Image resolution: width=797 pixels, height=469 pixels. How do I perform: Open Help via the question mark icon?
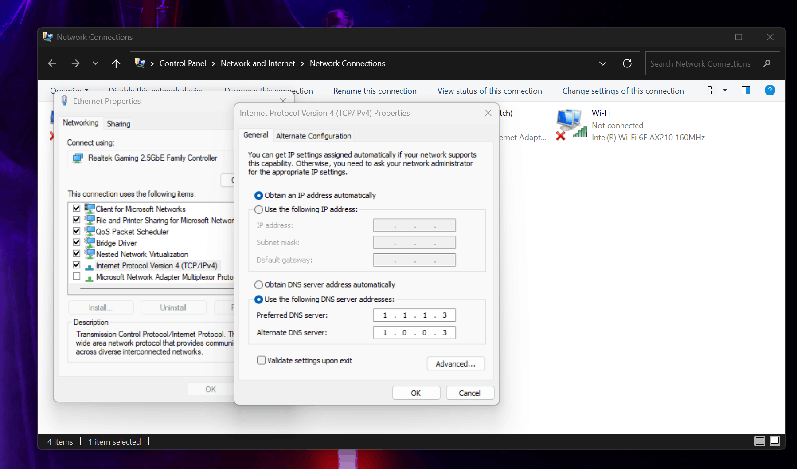click(770, 90)
